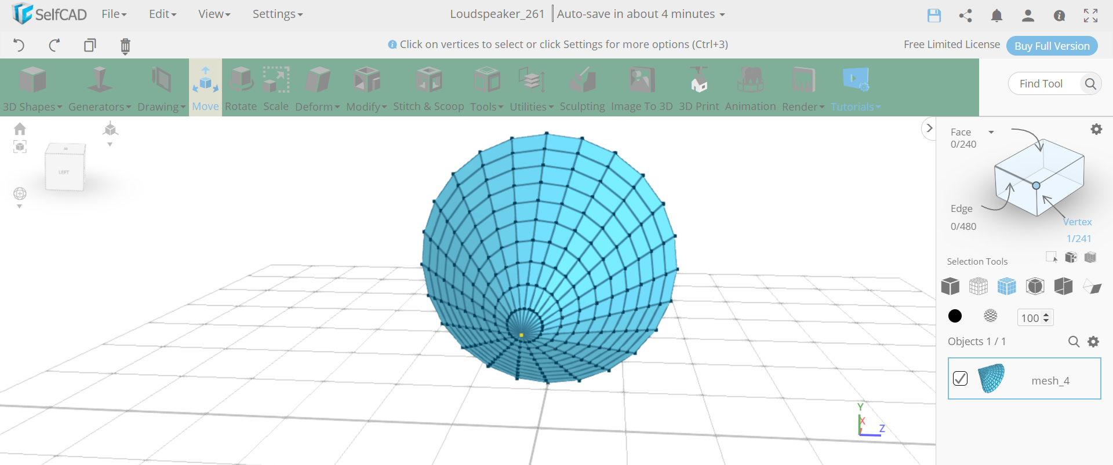The width and height of the screenshot is (1113, 465).
Task: Open the 3D Print tool
Action: 699,88
